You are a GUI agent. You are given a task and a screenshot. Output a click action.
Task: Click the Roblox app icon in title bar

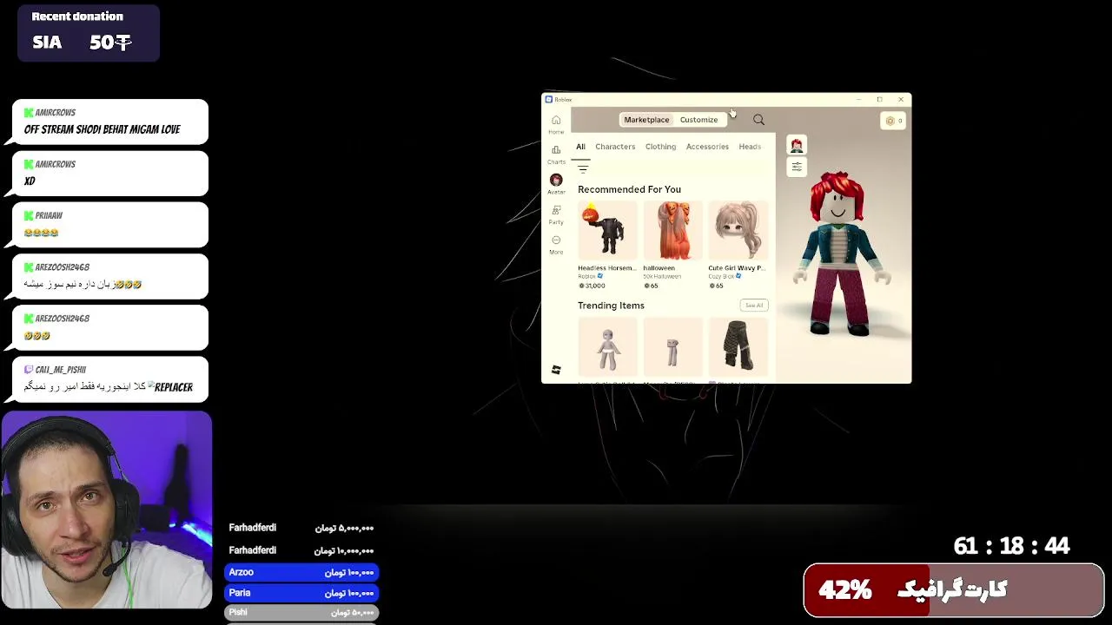pyautogui.click(x=549, y=99)
